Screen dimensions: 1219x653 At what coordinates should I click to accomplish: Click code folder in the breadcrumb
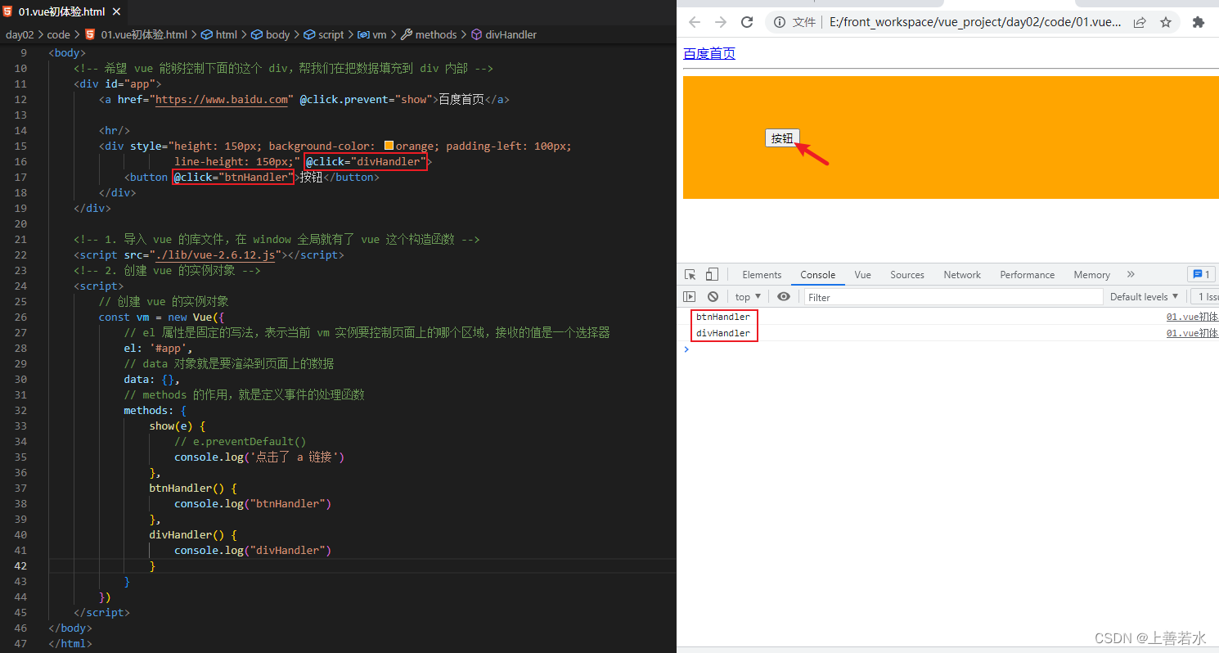(58, 34)
